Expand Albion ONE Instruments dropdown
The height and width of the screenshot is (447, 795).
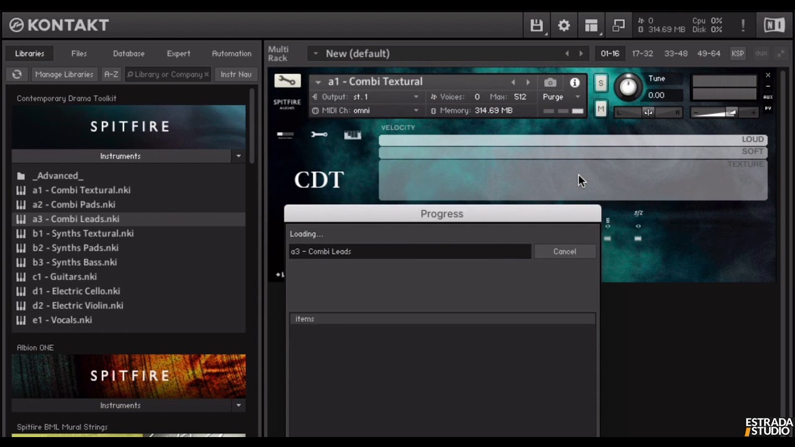[x=238, y=405]
